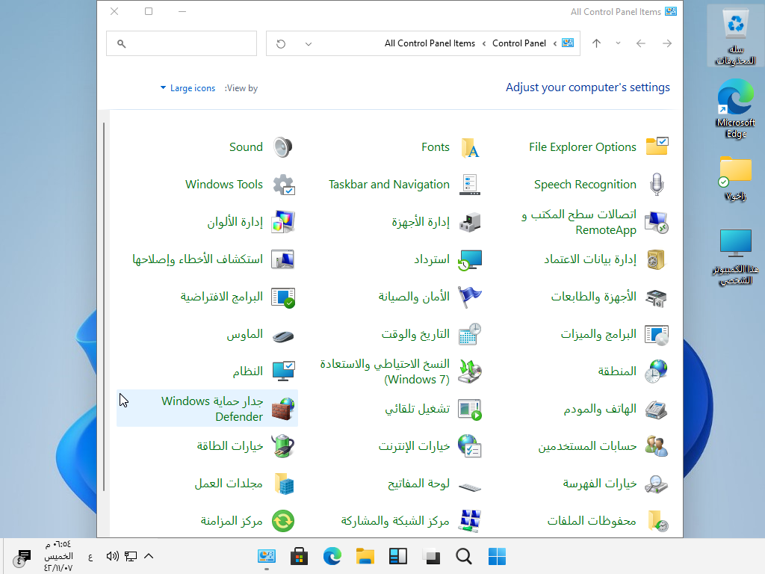Open إدارة الألوان color management icon
Screen dimensions: 765x574
[283, 222]
